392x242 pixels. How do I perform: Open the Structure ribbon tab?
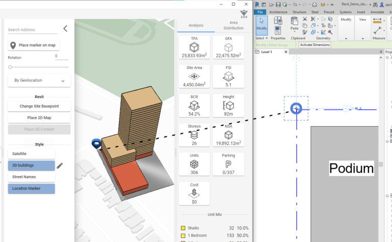point(299,12)
